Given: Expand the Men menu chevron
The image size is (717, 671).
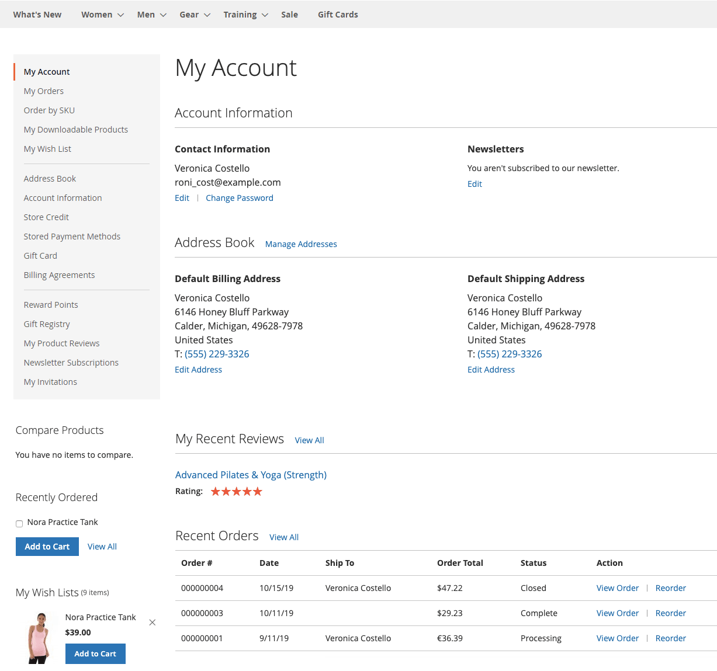Looking at the screenshot, I should (x=163, y=15).
